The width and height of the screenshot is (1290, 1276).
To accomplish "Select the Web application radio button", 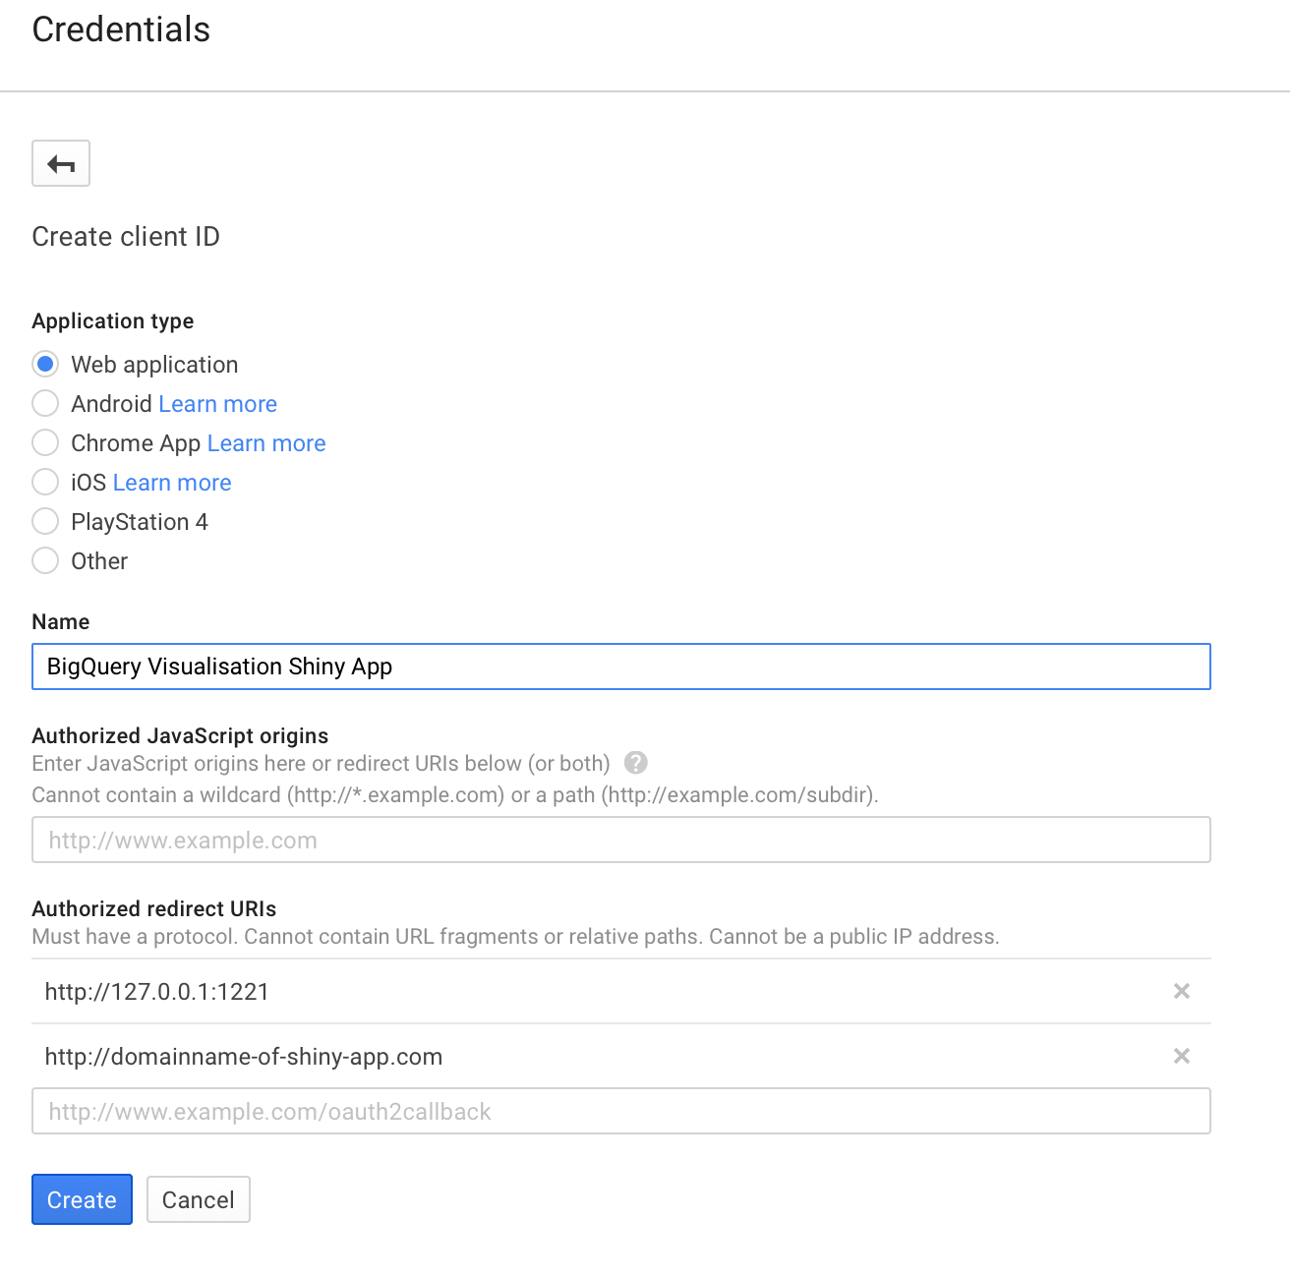I will click(45, 364).
